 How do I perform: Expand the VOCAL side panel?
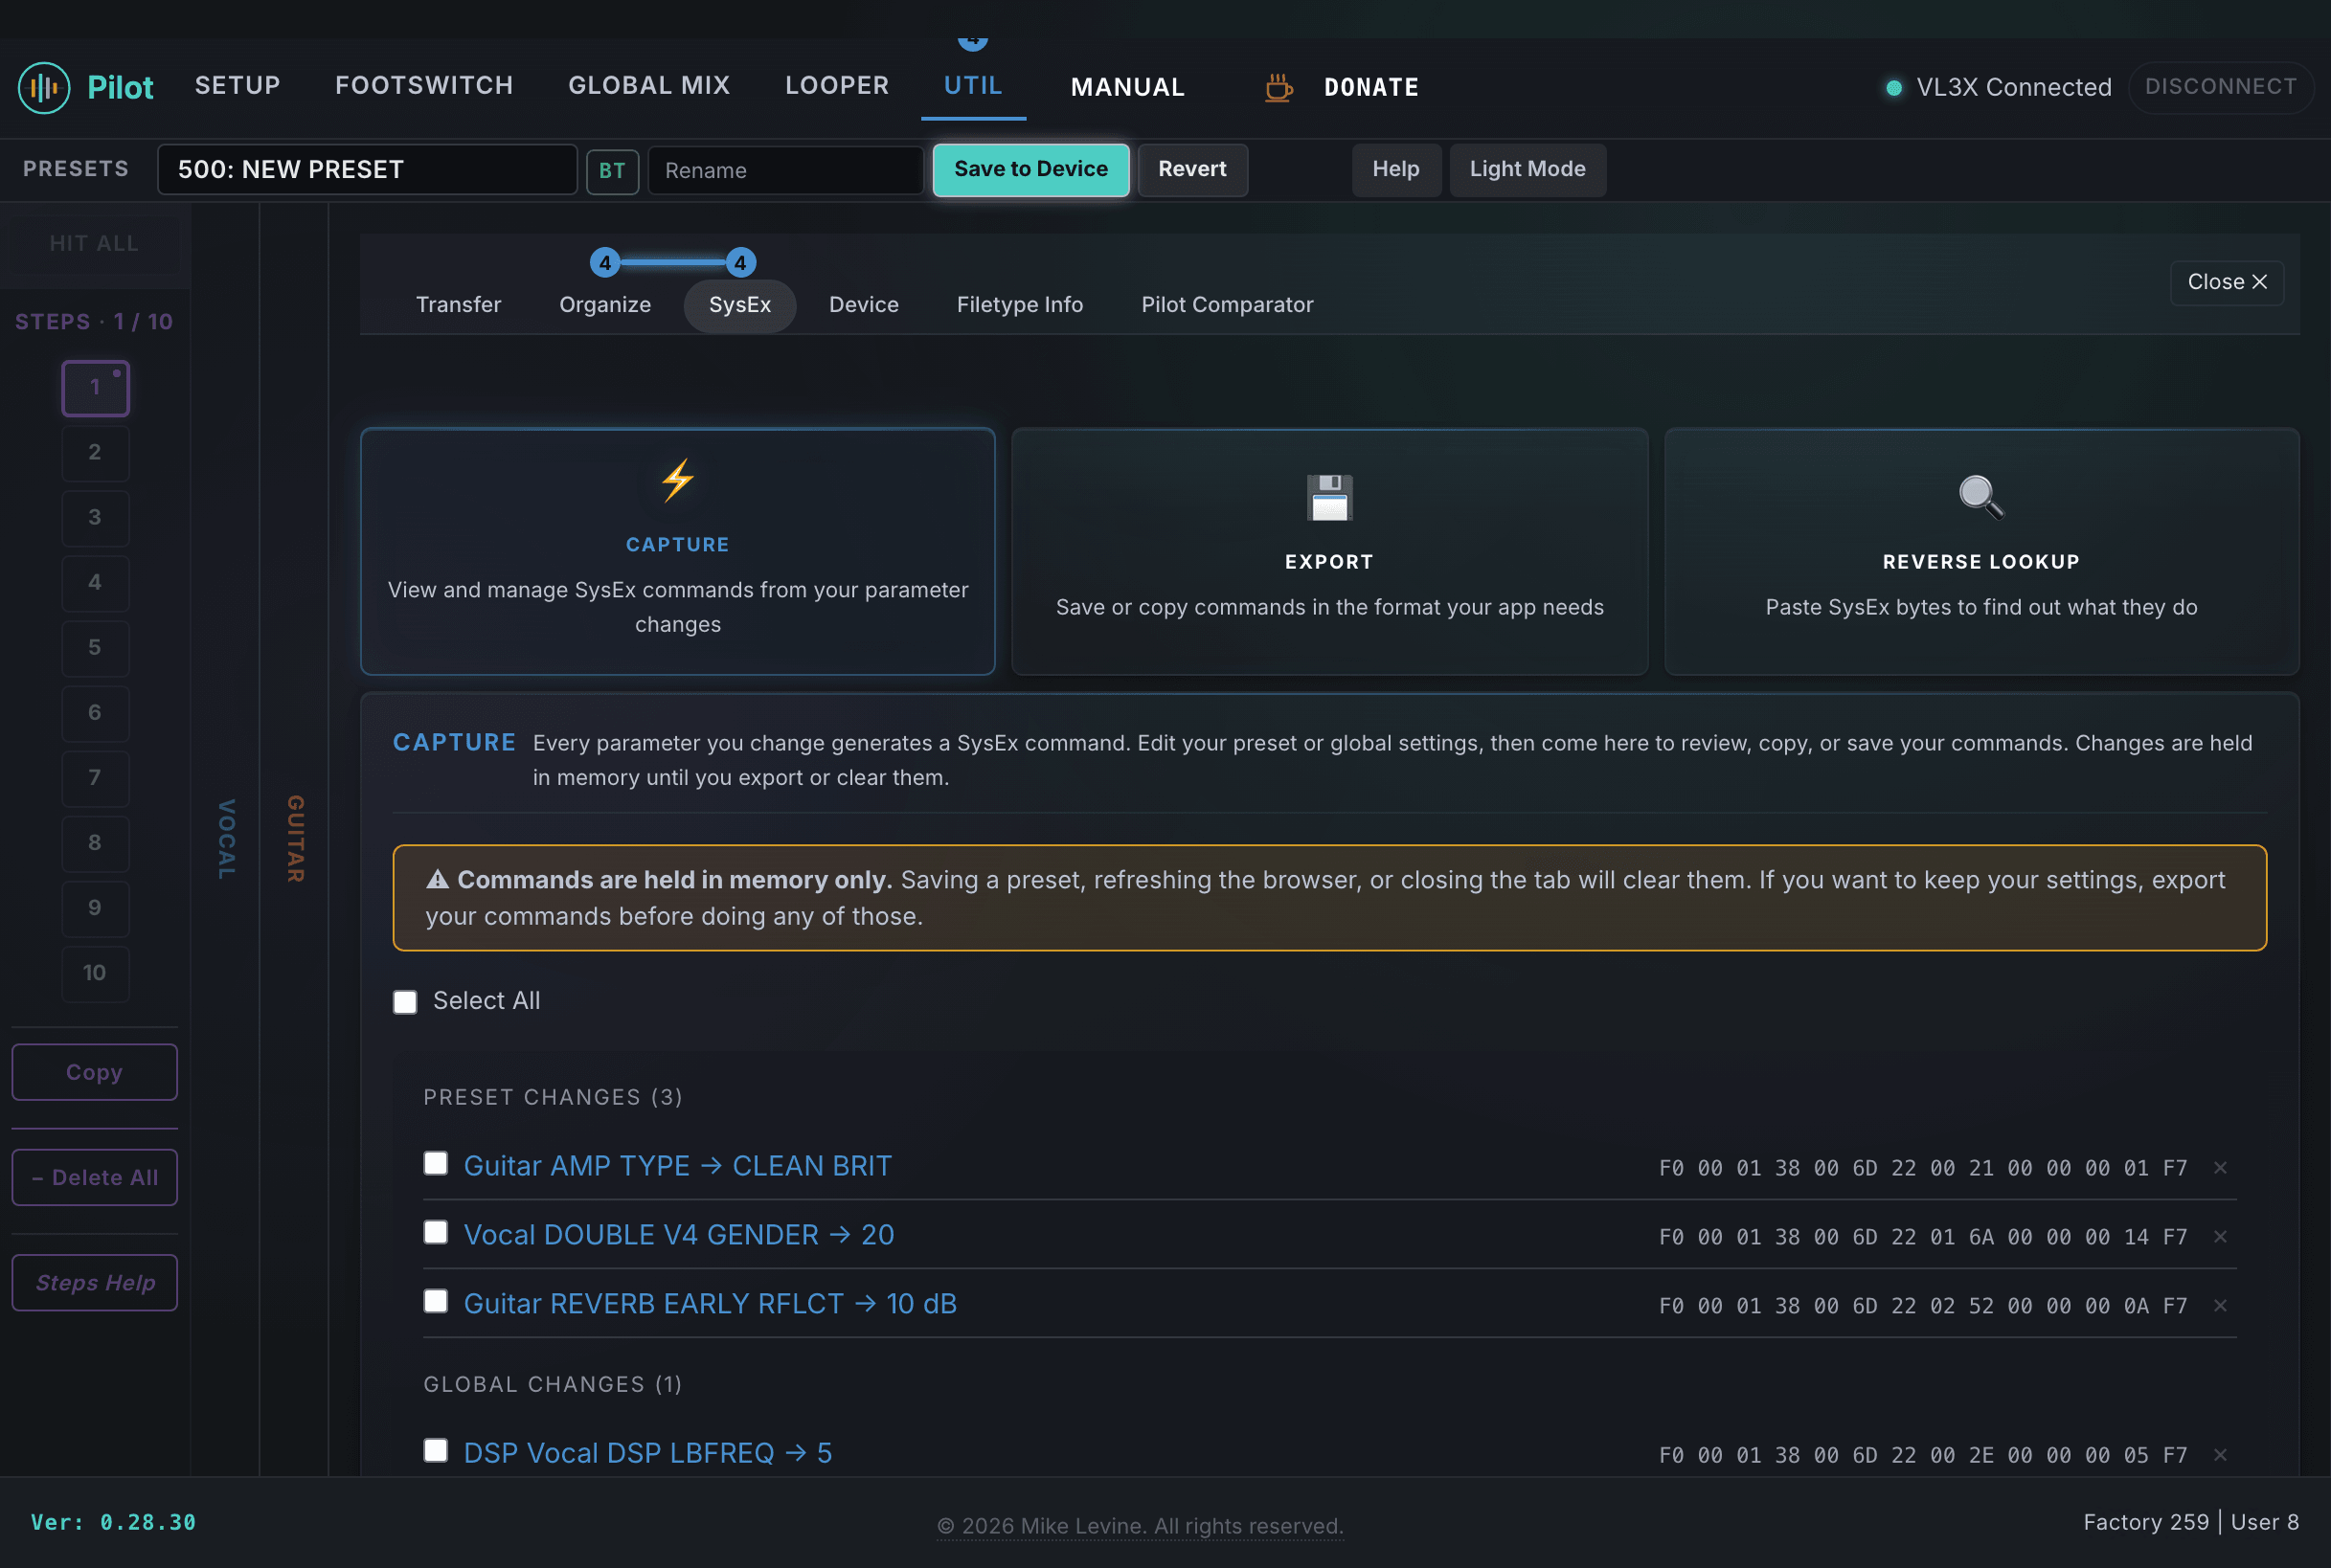pyautogui.click(x=226, y=838)
